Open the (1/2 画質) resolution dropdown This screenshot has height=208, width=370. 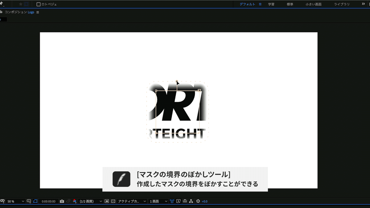point(91,201)
